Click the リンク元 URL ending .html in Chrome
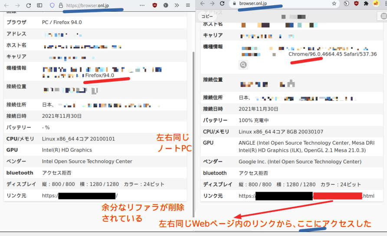Viewport: 387px width, 236px height. (x=307, y=196)
